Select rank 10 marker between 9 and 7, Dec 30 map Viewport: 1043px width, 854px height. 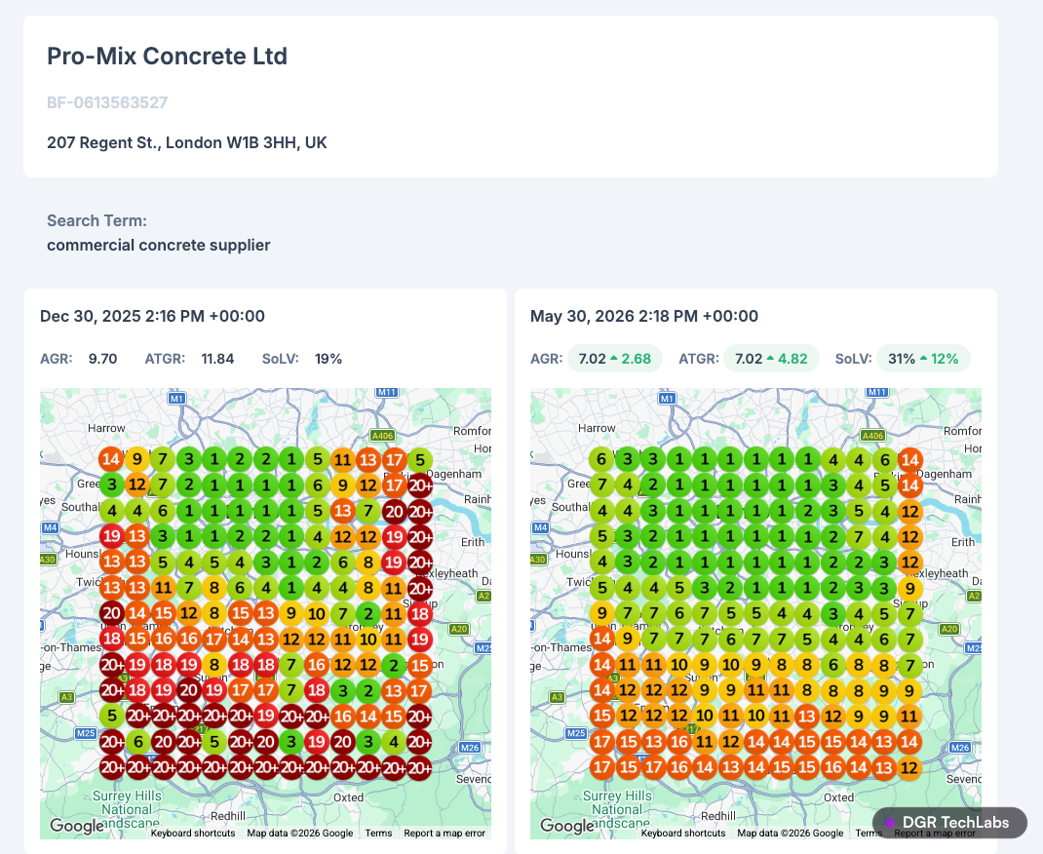pyautogui.click(x=317, y=614)
